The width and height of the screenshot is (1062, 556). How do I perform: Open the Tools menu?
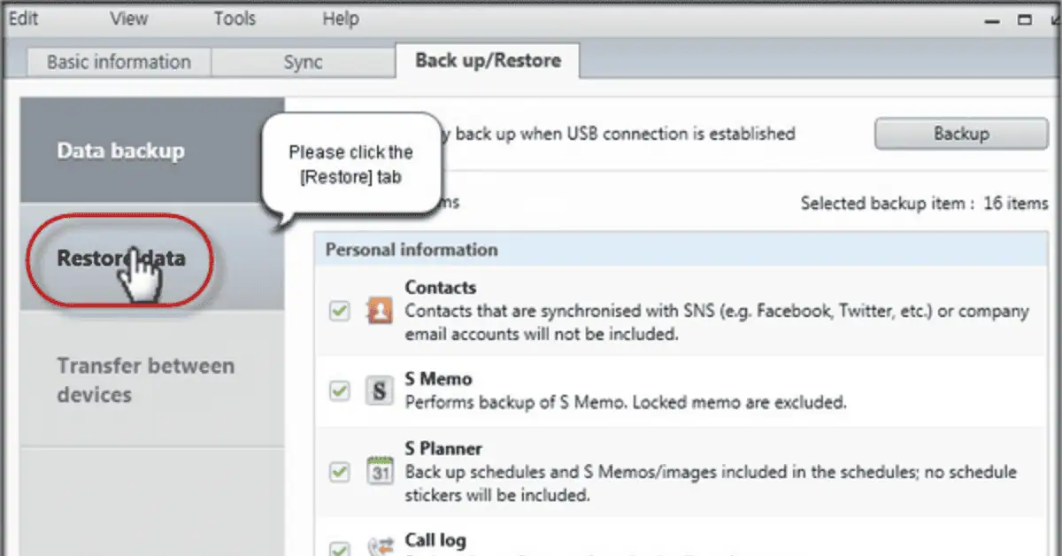pos(234,18)
